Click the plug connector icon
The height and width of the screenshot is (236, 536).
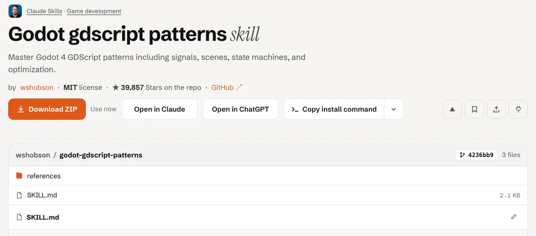[518, 109]
